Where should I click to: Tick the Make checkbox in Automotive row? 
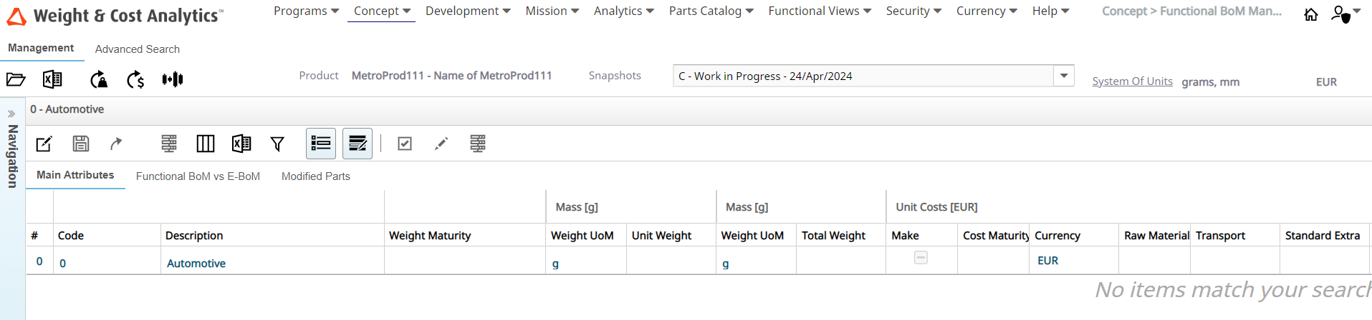click(921, 258)
